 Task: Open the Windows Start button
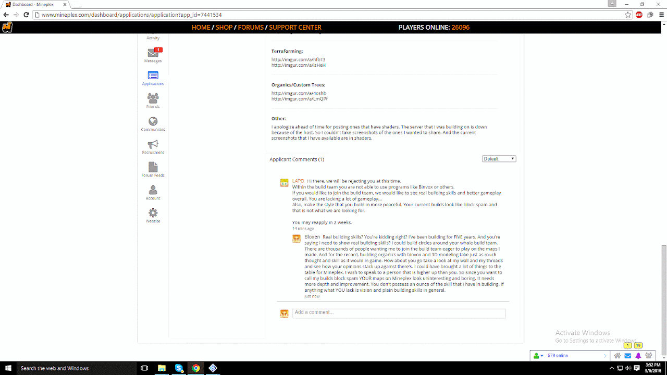(8, 368)
